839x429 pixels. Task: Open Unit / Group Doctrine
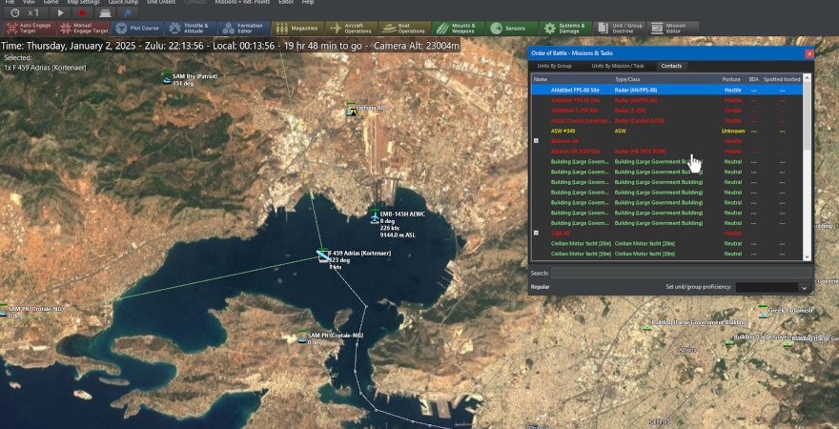point(619,29)
